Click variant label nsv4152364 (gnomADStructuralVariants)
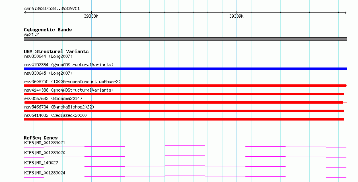 click(69, 65)
